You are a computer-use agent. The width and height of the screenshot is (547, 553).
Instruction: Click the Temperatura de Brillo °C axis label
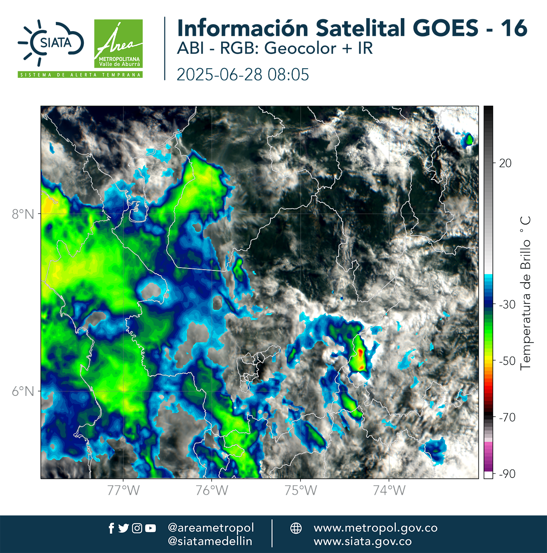(525, 293)
